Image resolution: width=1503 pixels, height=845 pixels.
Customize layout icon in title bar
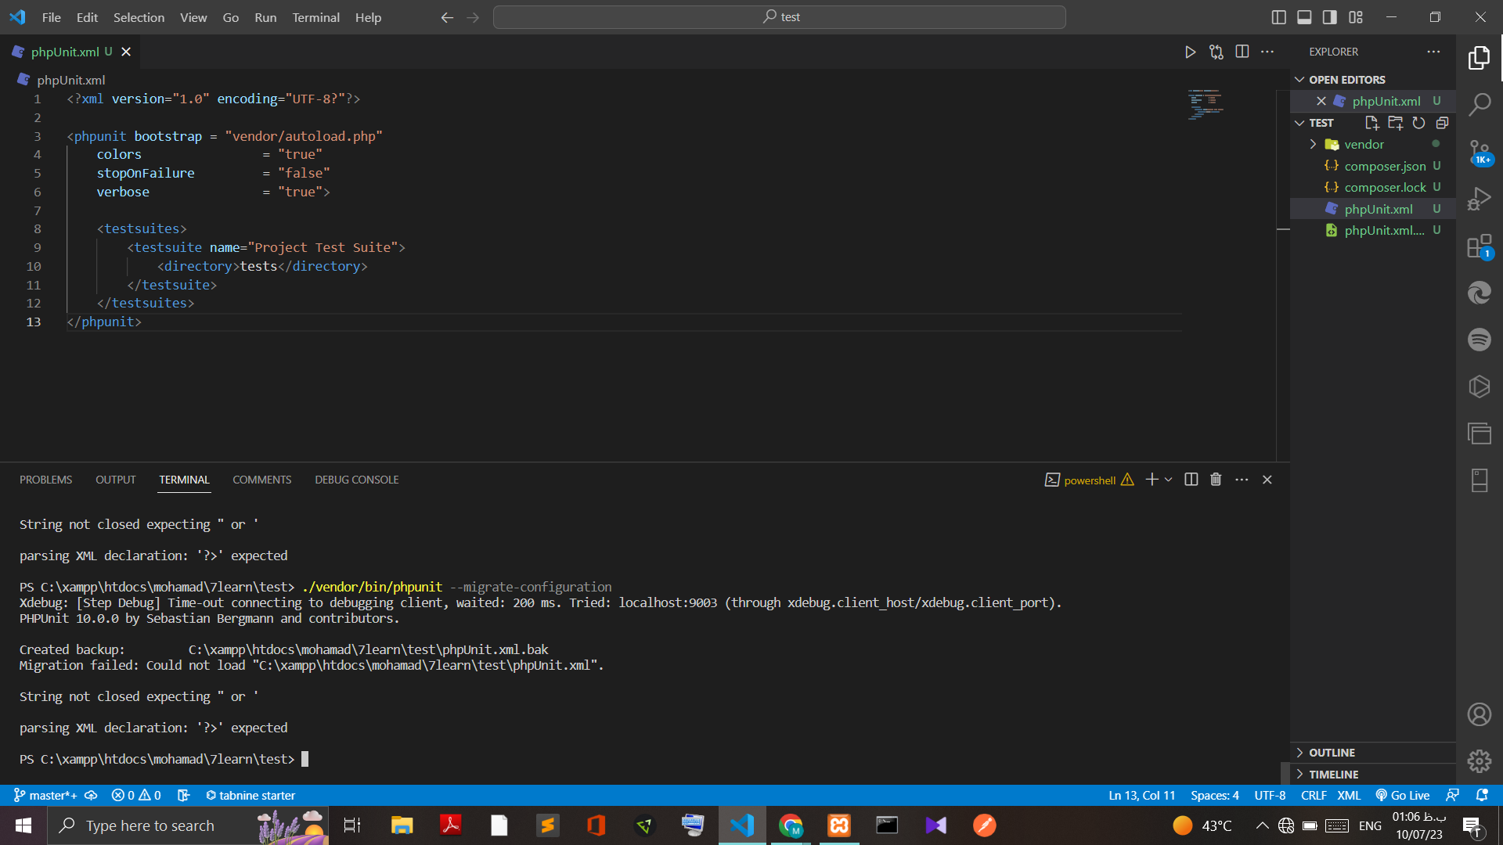coord(1356,17)
